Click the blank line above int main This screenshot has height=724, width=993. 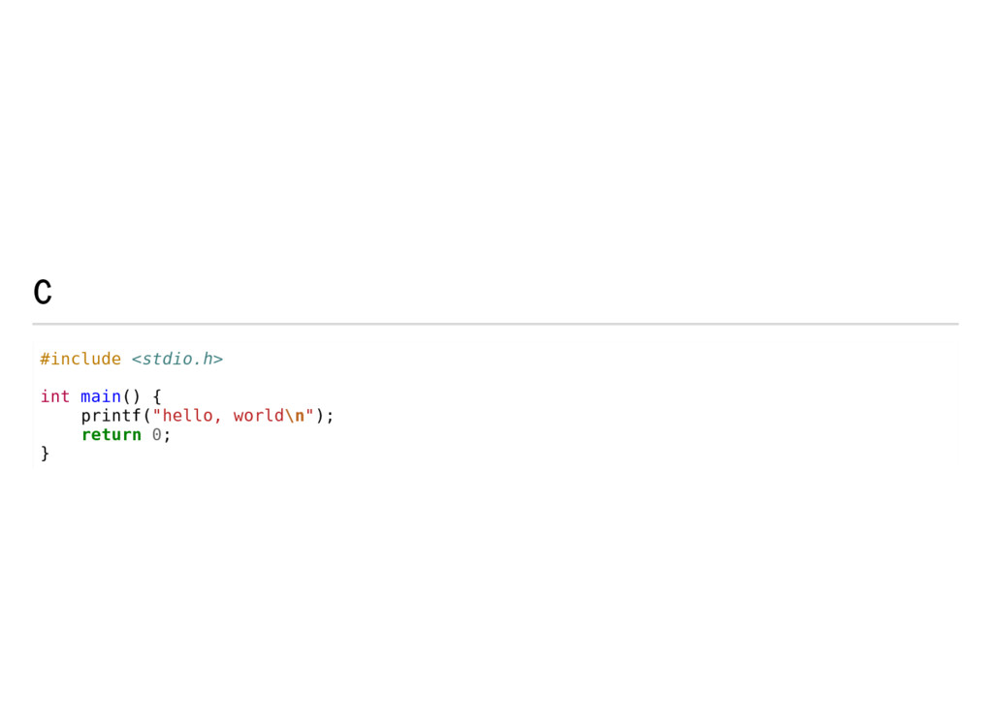tap(496, 378)
